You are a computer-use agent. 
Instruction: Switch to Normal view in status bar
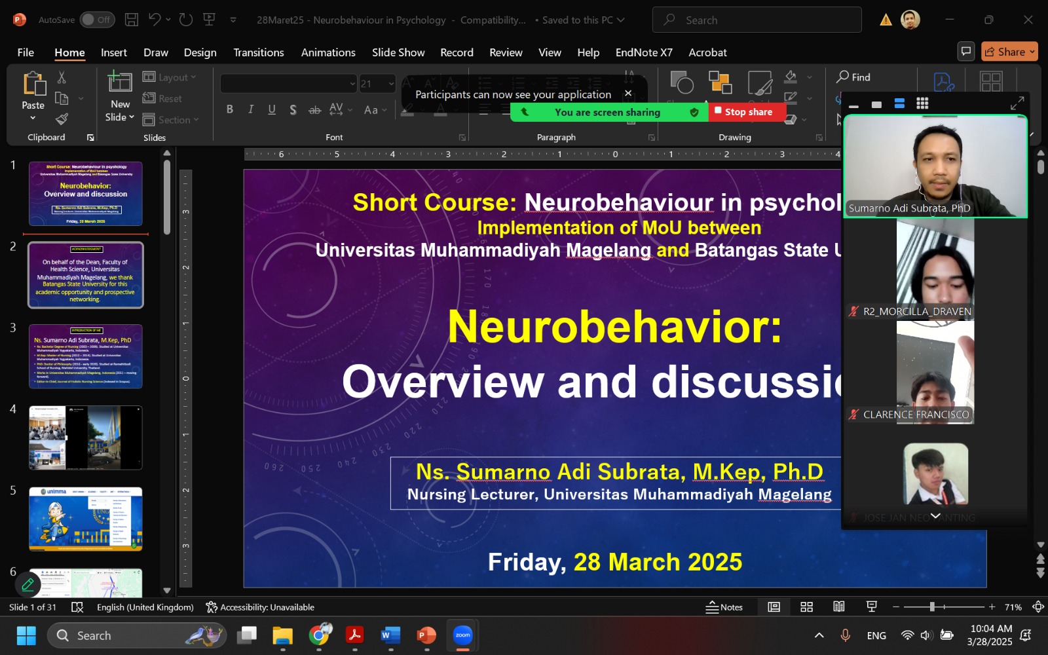click(774, 607)
